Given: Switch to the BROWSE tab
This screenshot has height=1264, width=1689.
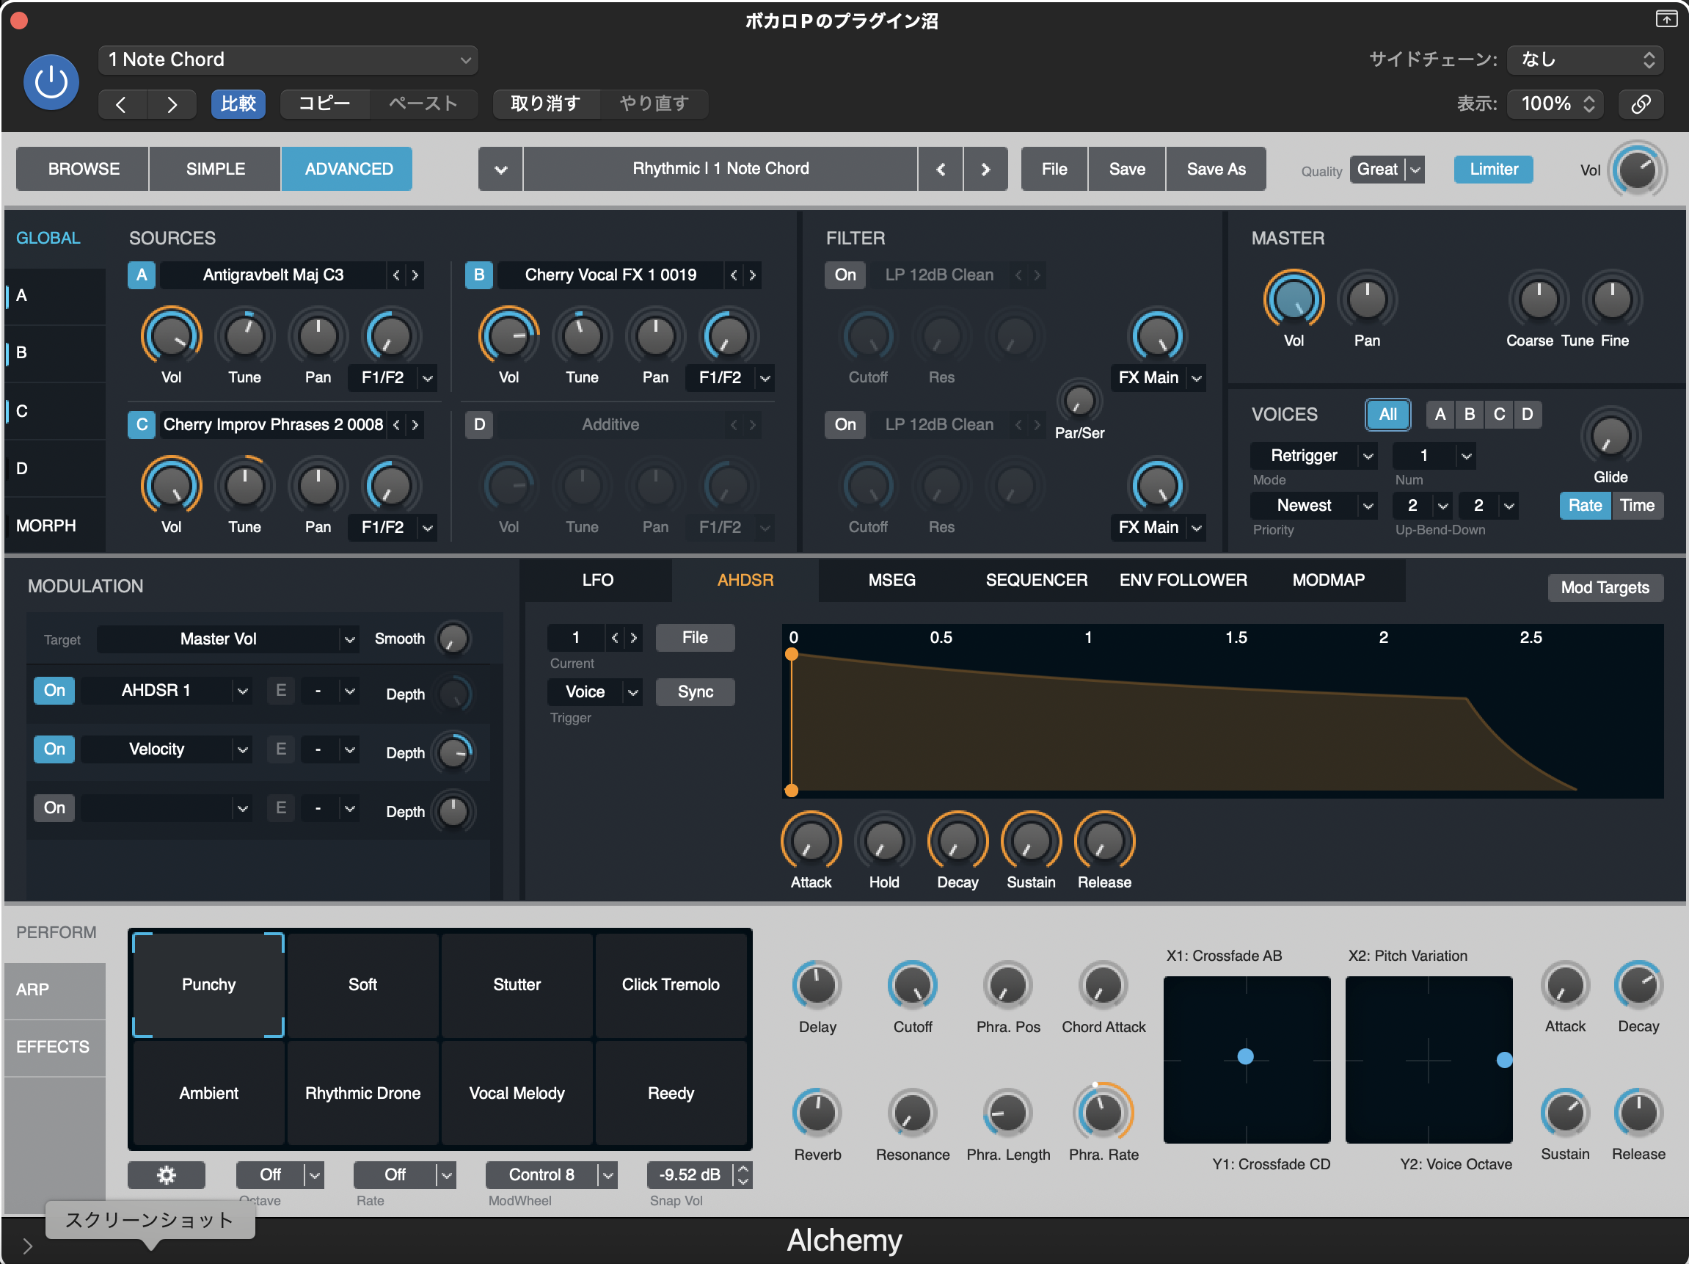Looking at the screenshot, I should [x=83, y=169].
